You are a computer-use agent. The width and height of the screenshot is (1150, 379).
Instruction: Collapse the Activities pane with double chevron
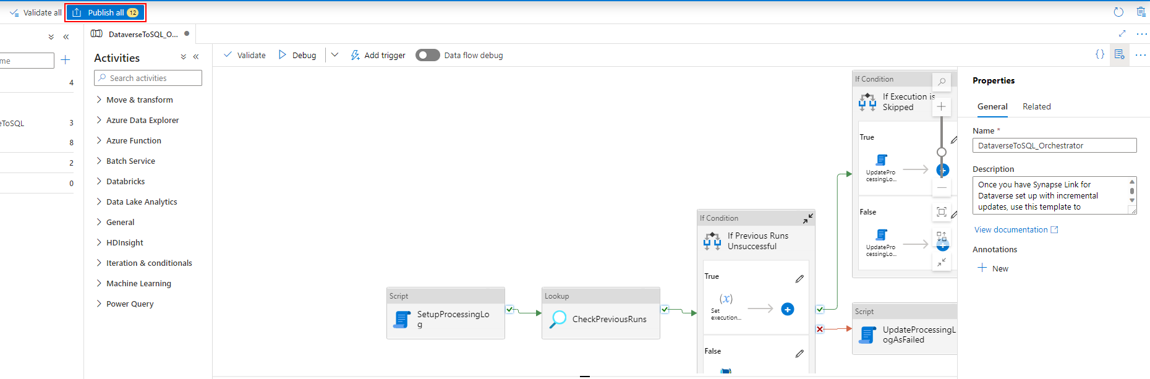tap(196, 57)
